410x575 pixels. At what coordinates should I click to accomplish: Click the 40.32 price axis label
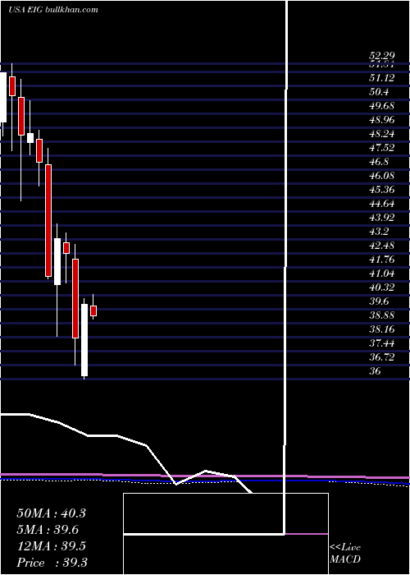[382, 287]
